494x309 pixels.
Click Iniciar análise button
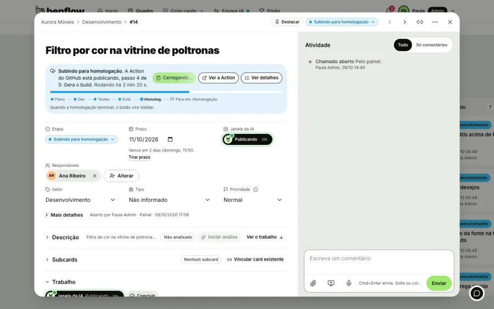click(220, 237)
